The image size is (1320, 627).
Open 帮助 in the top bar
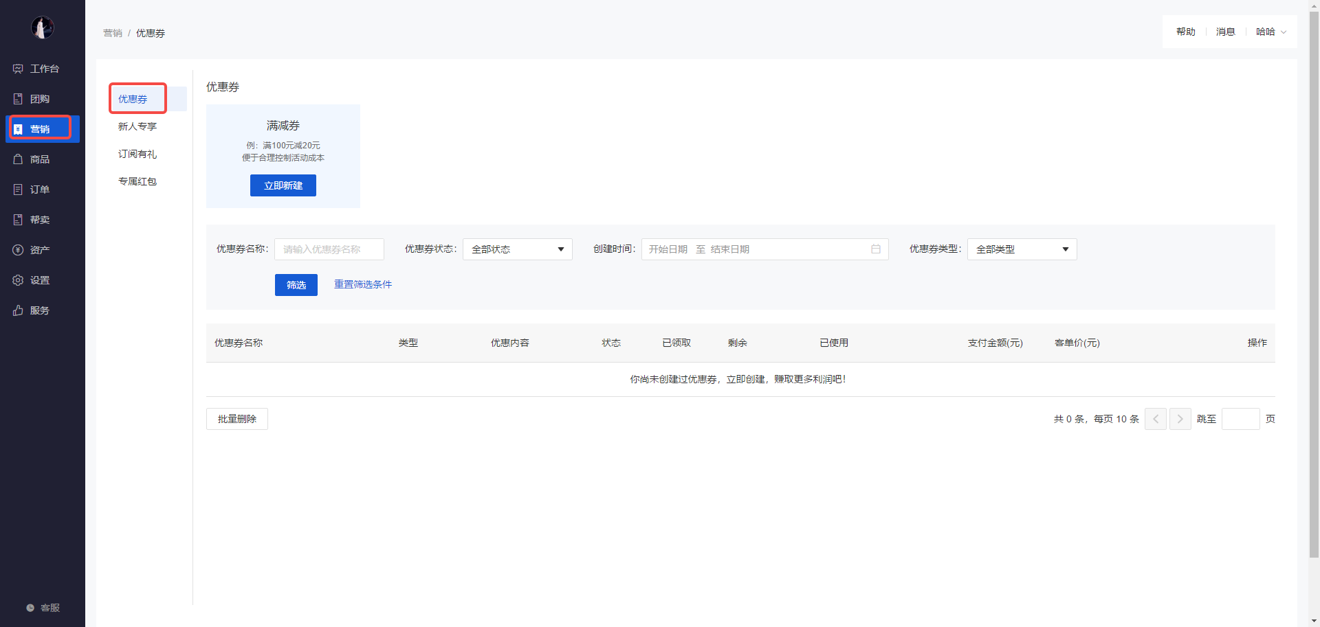click(x=1186, y=32)
